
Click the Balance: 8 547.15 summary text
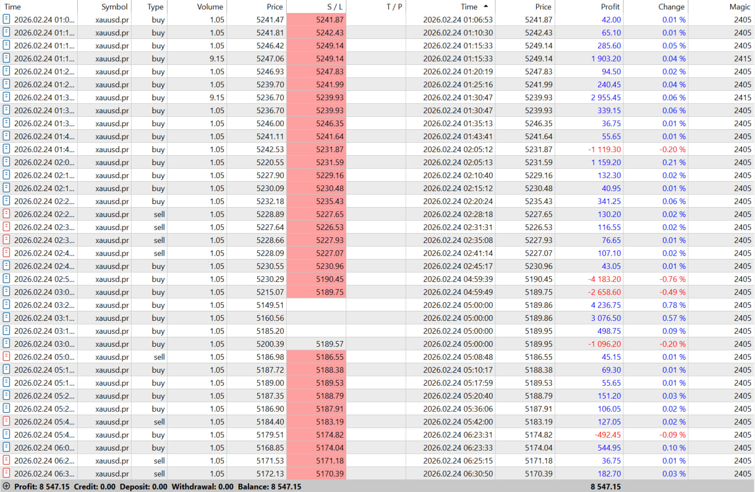pos(270,487)
